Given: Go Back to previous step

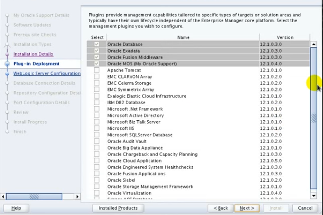Looking at the screenshot, I should click(221, 208).
